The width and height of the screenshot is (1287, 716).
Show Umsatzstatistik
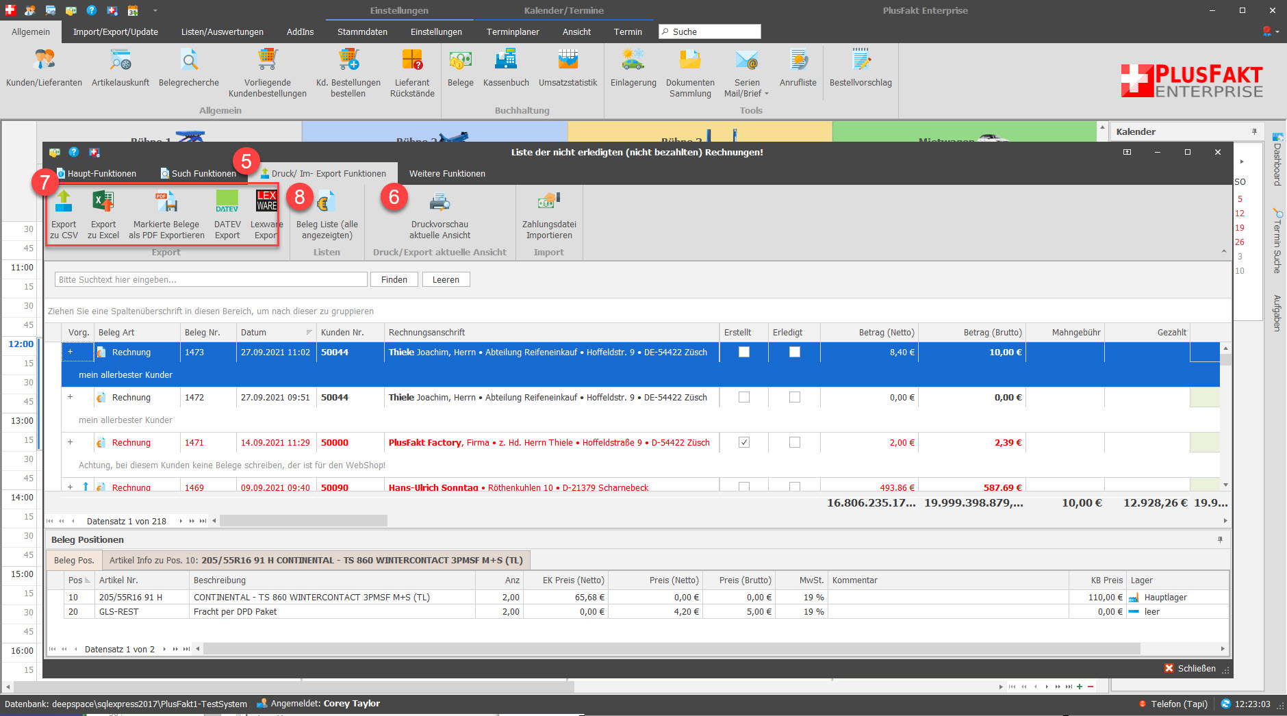568,68
